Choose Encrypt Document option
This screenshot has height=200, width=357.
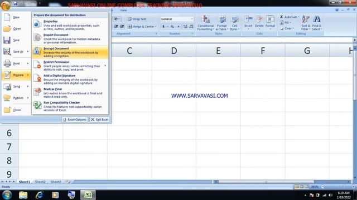point(70,52)
